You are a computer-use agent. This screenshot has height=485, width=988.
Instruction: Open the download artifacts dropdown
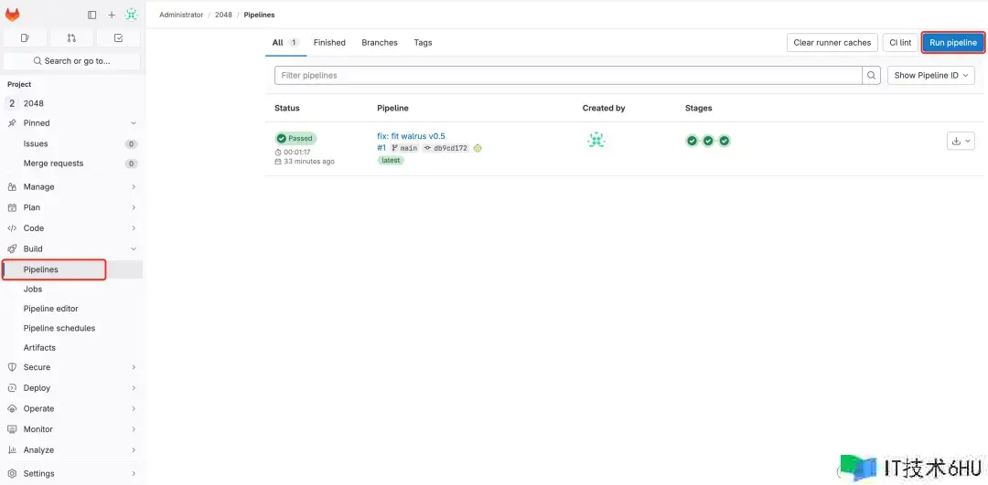[961, 141]
